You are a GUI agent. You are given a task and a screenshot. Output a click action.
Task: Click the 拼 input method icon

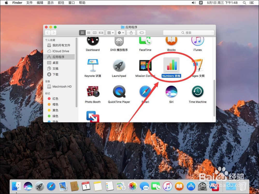[x=201, y=3]
